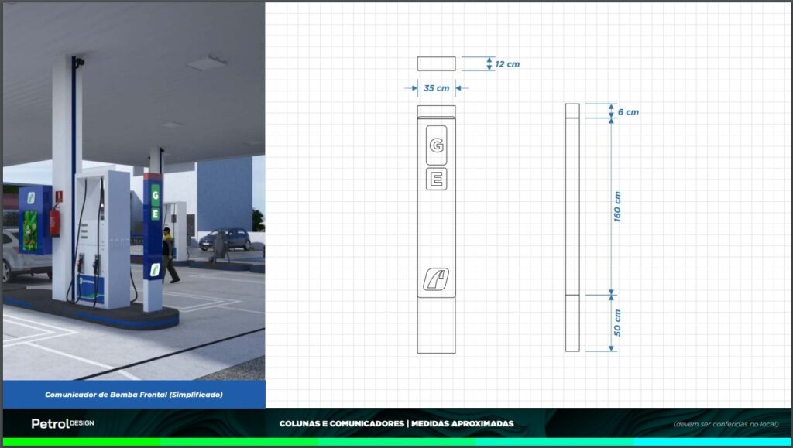Select the brand logo outline on the drawn totem

click(436, 279)
